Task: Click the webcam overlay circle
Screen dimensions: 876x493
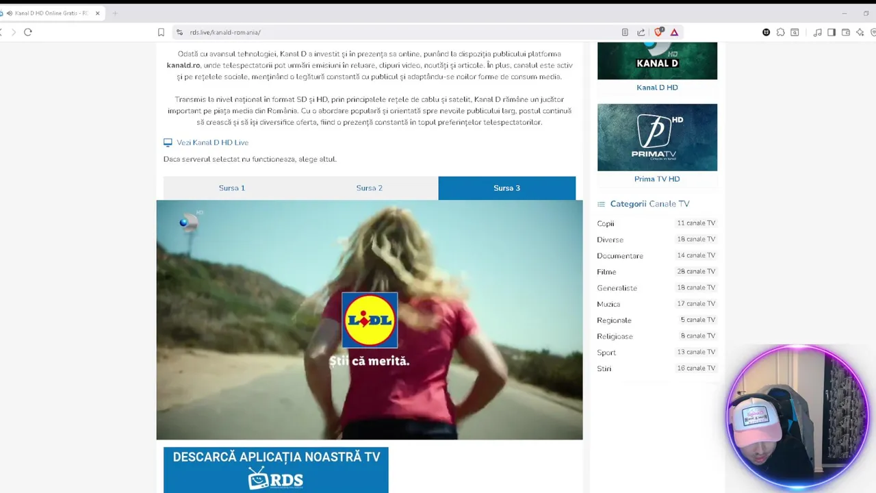Action: pyautogui.click(x=798, y=416)
